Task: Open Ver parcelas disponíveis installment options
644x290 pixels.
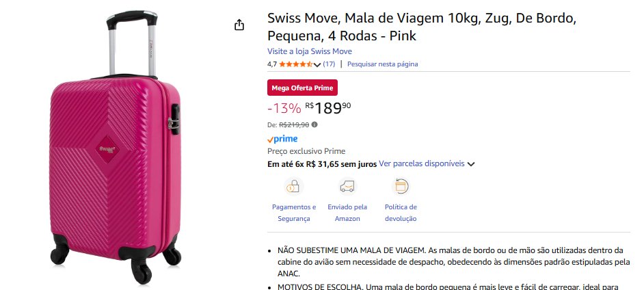Action: (422, 164)
